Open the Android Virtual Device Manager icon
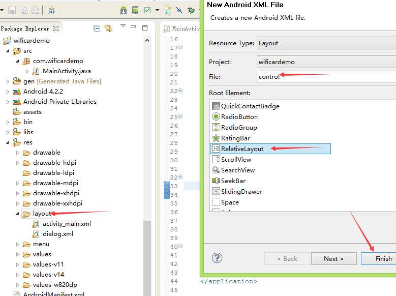Image resolution: width=396 pixels, height=296 pixels. 135,10
